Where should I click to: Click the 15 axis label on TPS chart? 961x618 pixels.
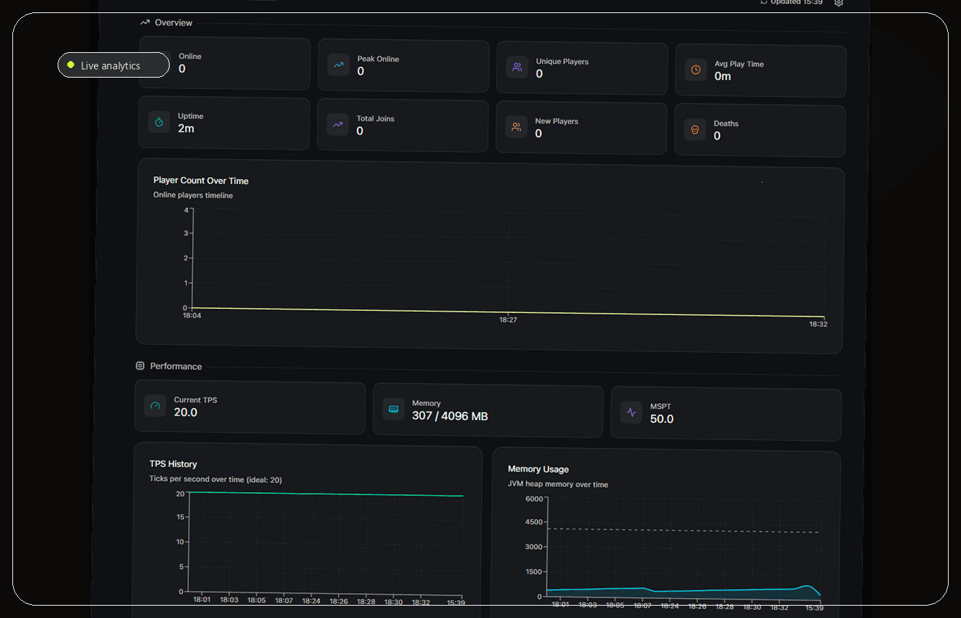[x=181, y=516]
